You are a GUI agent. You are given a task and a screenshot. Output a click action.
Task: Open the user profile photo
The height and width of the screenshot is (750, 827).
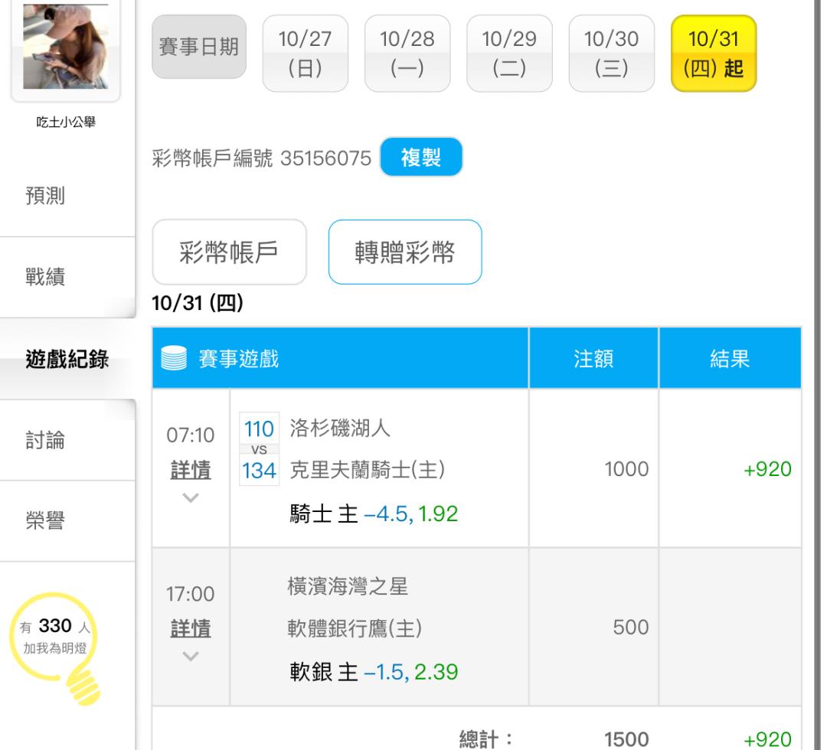(66, 51)
